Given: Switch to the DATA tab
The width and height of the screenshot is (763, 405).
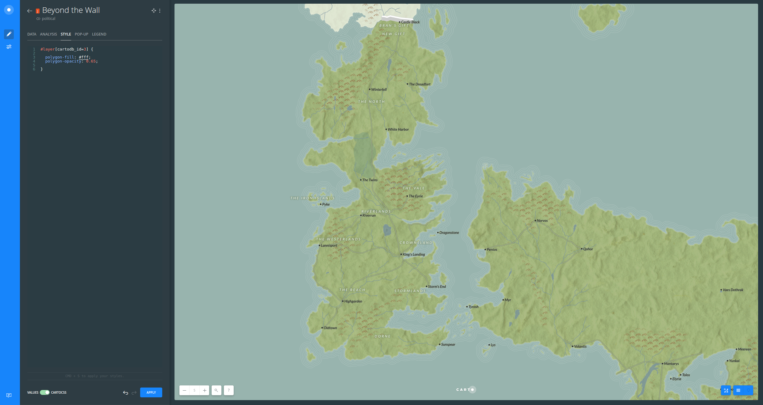Looking at the screenshot, I should point(32,34).
